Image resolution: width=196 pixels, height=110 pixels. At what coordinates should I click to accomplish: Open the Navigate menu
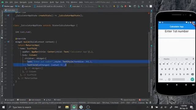(x=23, y=2)
